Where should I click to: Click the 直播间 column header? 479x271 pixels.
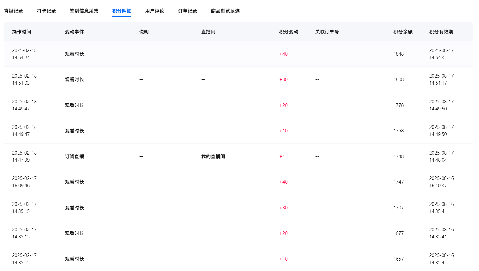[x=208, y=32]
